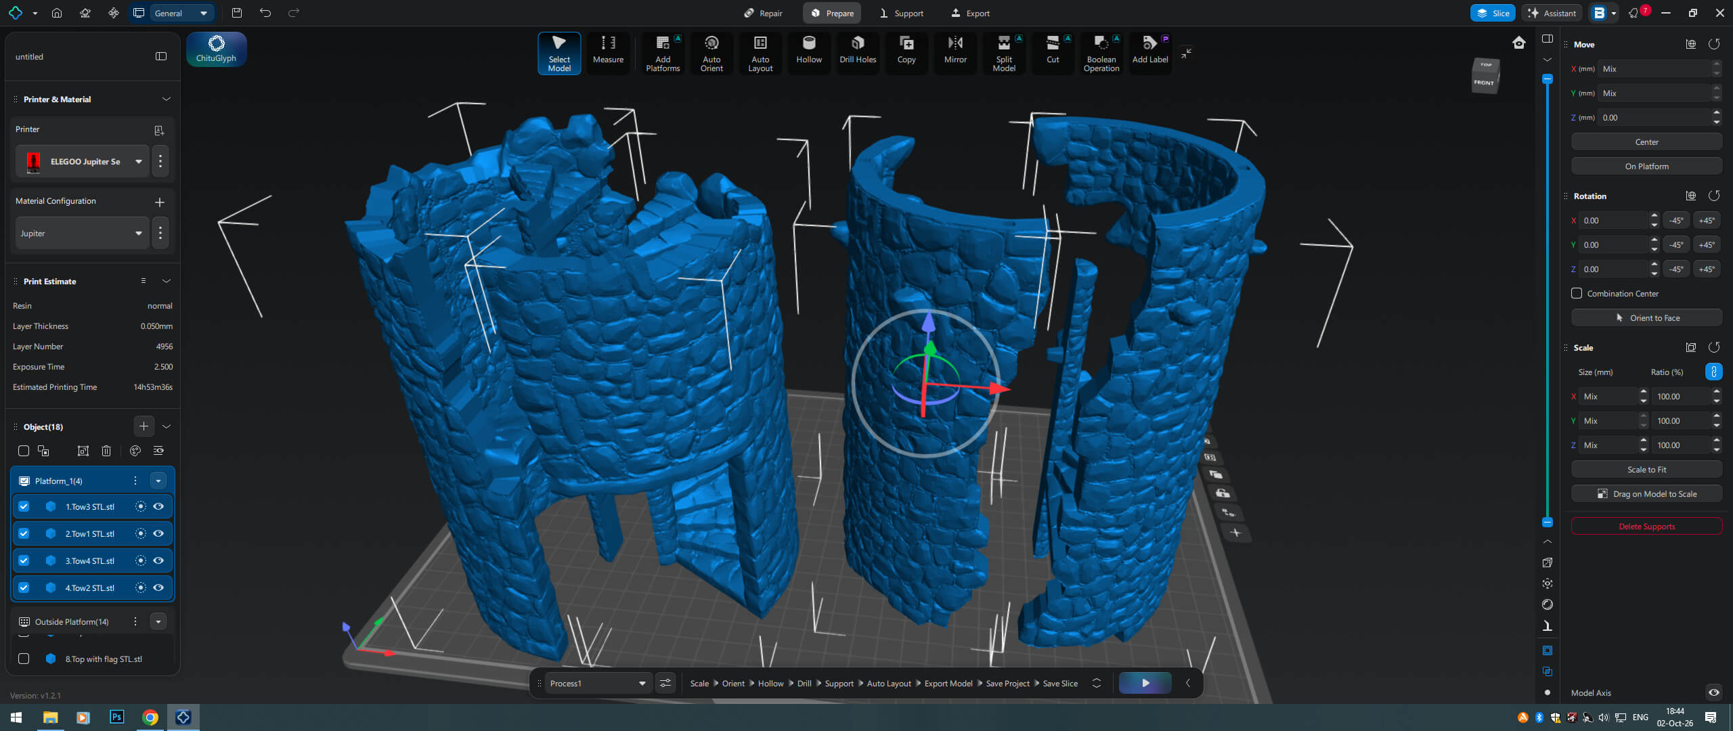The width and height of the screenshot is (1733, 731).
Task: Collapse the Printer & Material section
Action: (166, 99)
